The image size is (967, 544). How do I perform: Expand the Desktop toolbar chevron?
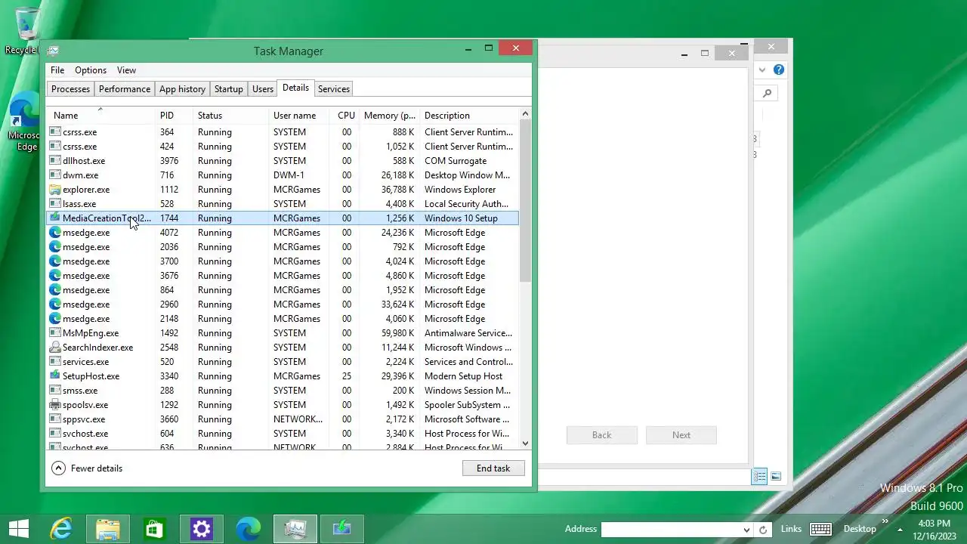(885, 521)
